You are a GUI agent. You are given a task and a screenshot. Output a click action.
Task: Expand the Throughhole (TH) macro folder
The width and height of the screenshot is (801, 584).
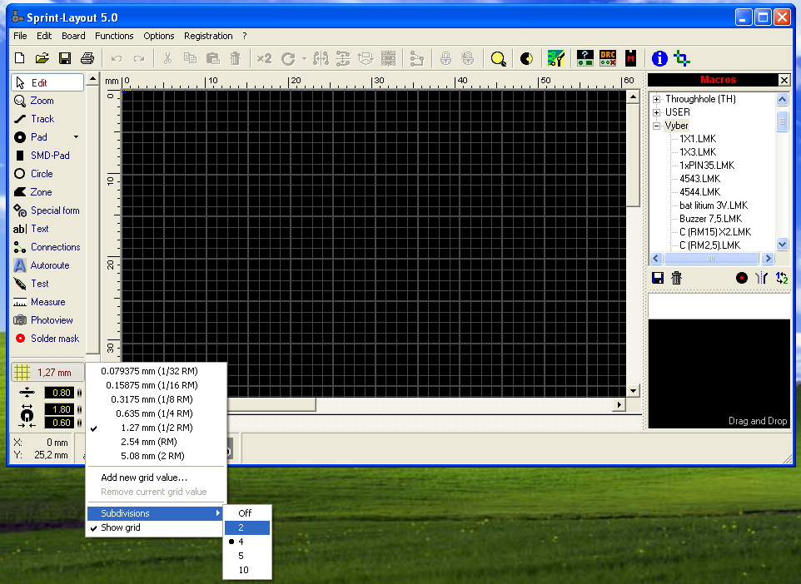[656, 99]
